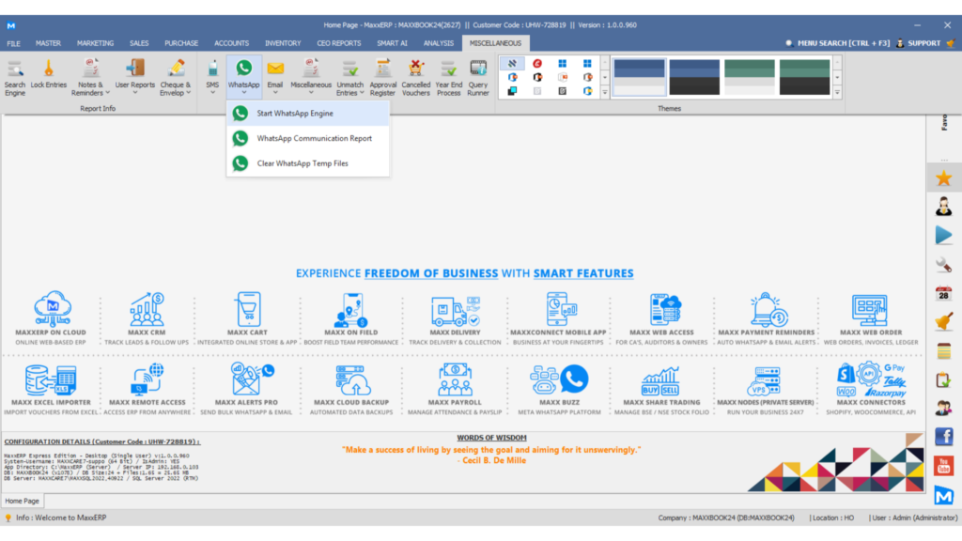The image size is (962, 541).
Task: Click the blue play arrow sidebar icon
Action: pyautogui.click(x=943, y=235)
